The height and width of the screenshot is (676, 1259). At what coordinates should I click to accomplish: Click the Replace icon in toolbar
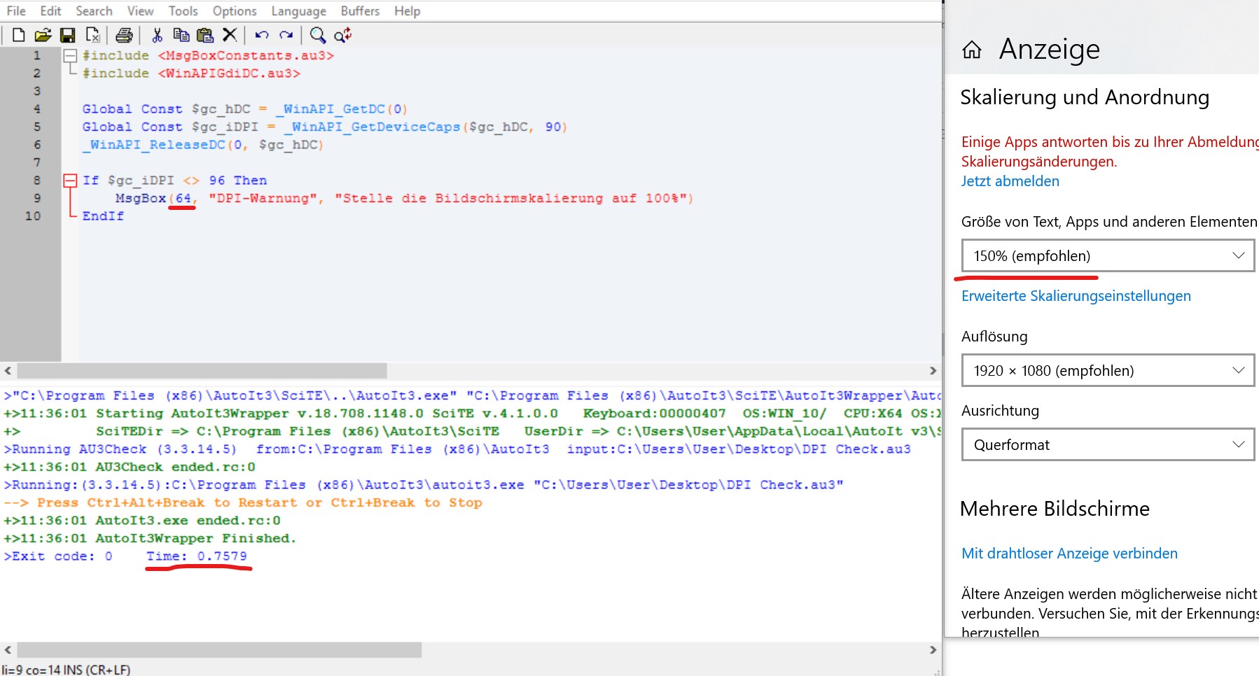(342, 35)
